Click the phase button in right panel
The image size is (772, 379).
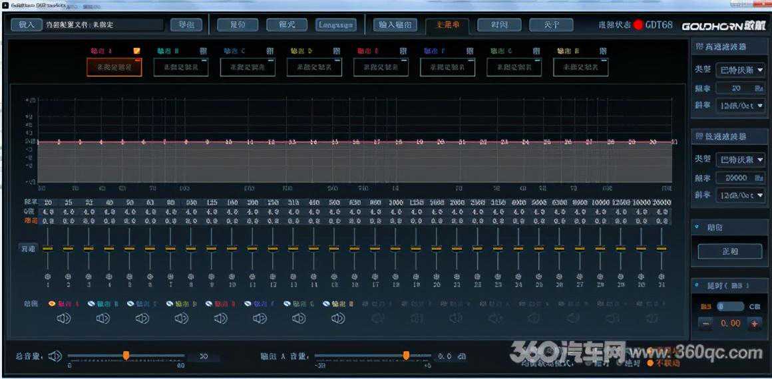(729, 251)
